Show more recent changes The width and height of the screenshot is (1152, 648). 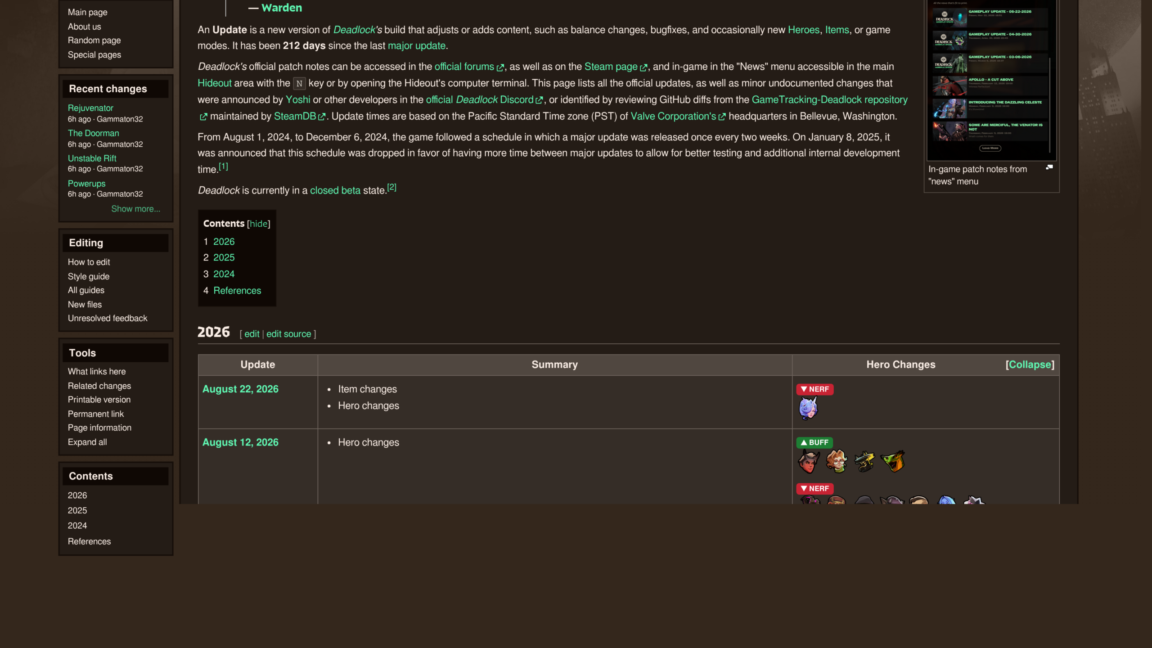click(135, 209)
